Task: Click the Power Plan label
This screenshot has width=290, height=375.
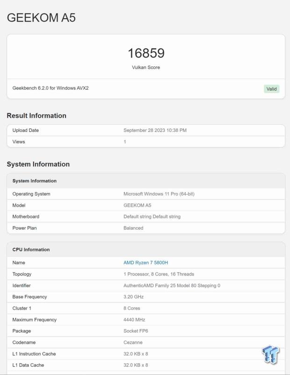Action: point(25,228)
